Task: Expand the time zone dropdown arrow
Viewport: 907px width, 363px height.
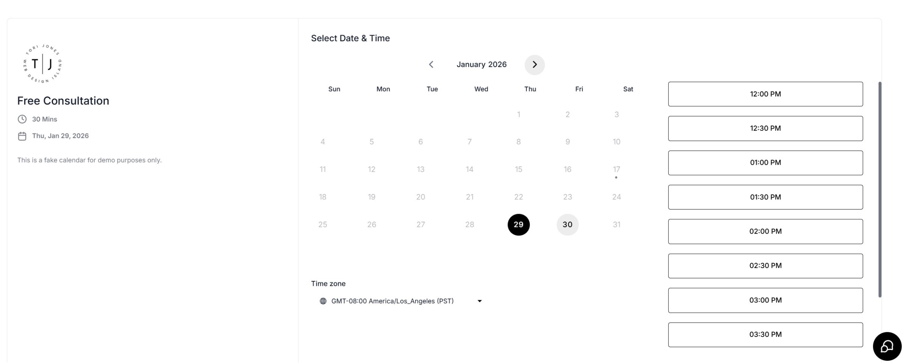Action: (480, 301)
